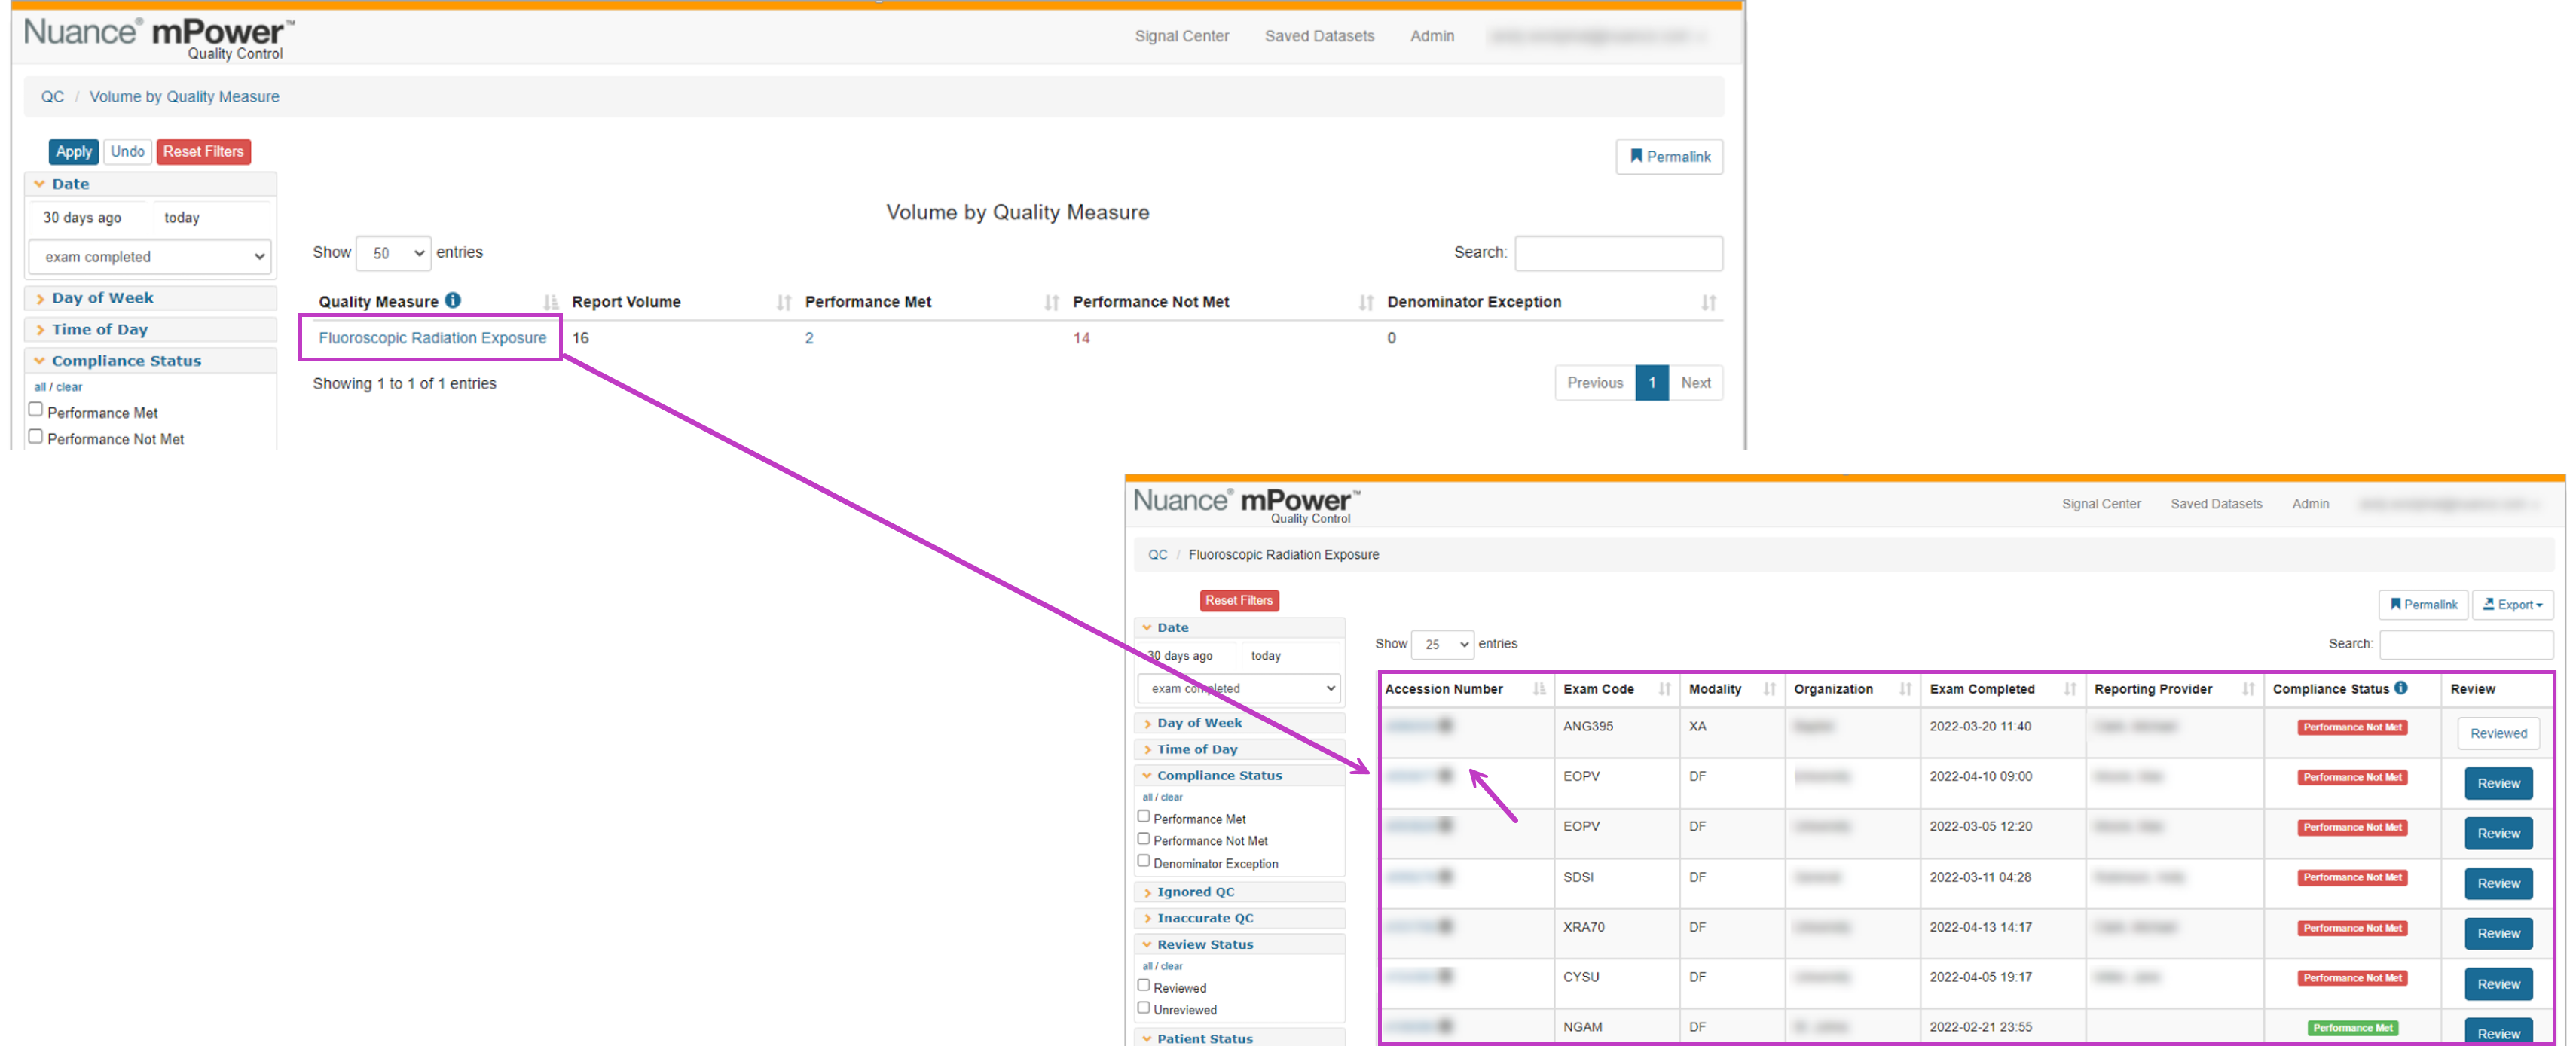
Task: Sort Performance Met column arrows
Action: coord(1051,303)
